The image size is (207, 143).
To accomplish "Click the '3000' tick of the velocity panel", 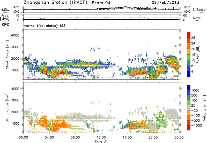I will (x=15, y=100).
